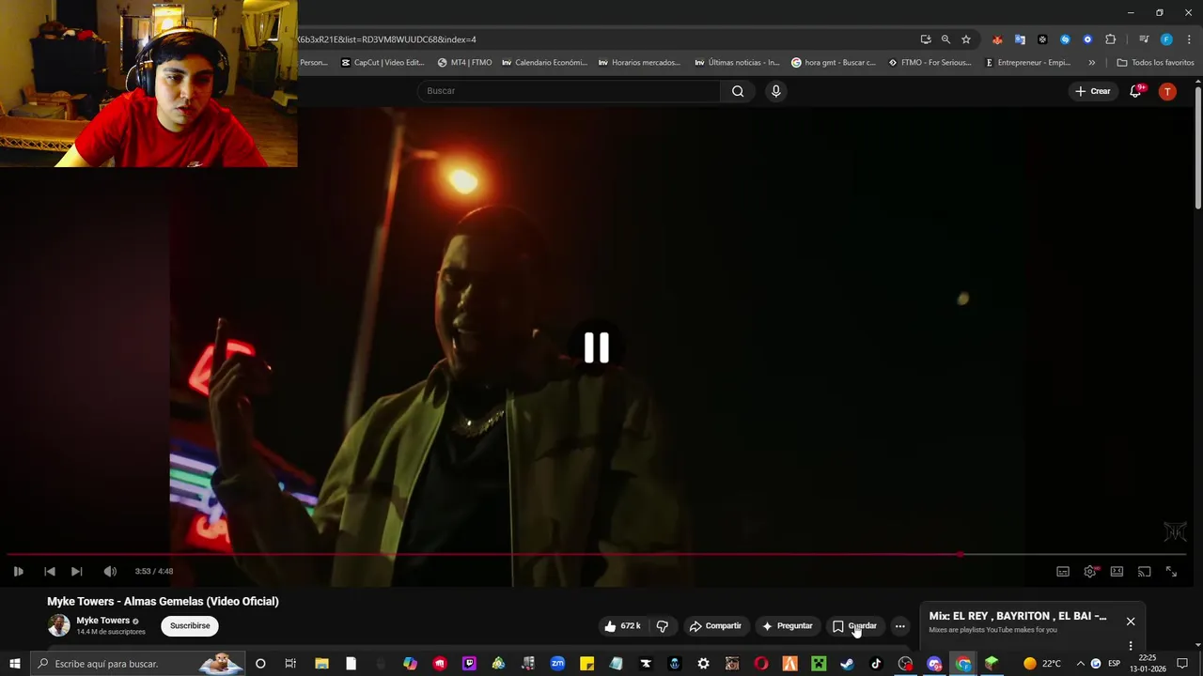Open the Crear menu
Viewport: 1203px width, 676px height.
point(1093,91)
